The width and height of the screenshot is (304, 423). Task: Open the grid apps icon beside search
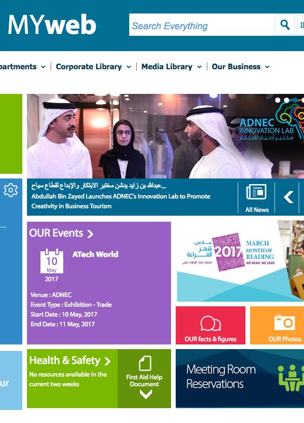point(302,25)
